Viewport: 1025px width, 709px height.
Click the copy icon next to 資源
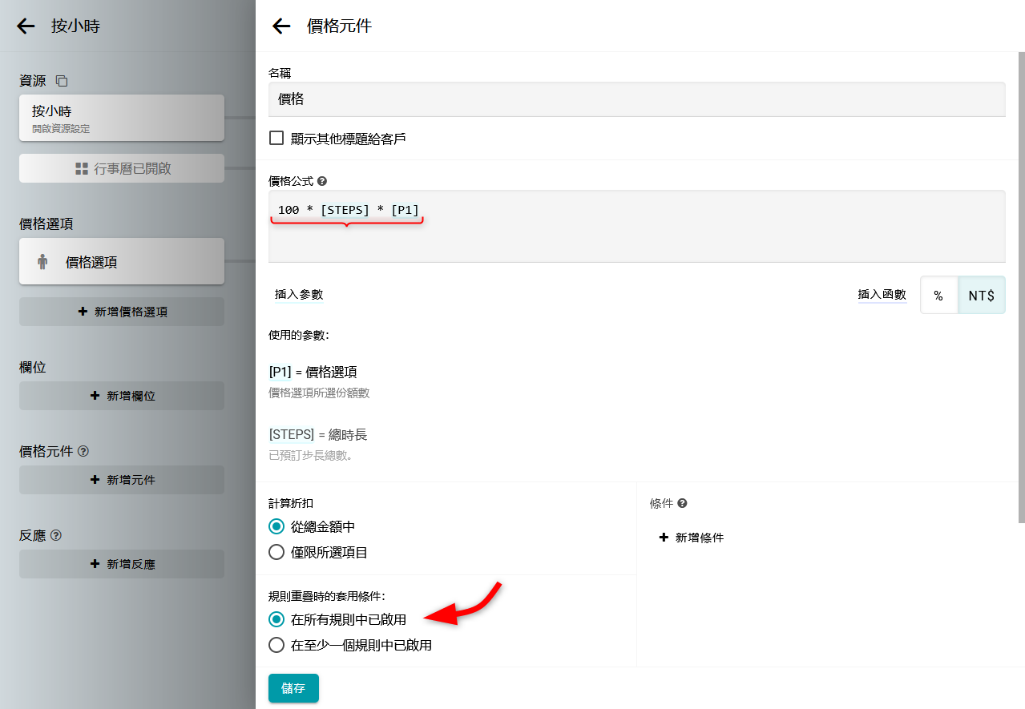point(62,81)
